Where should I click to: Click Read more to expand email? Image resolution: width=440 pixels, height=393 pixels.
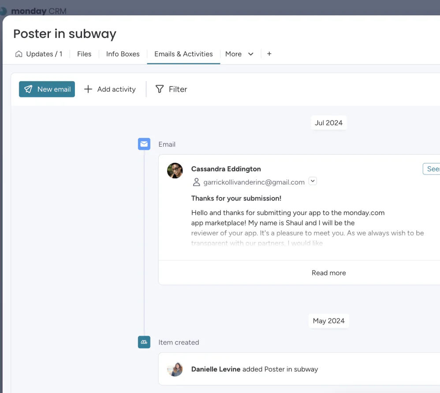328,273
